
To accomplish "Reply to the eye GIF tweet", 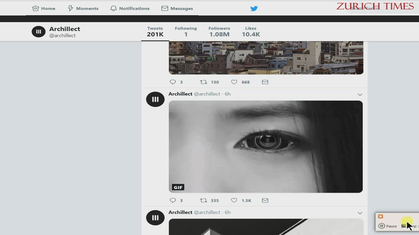I will (x=173, y=200).
